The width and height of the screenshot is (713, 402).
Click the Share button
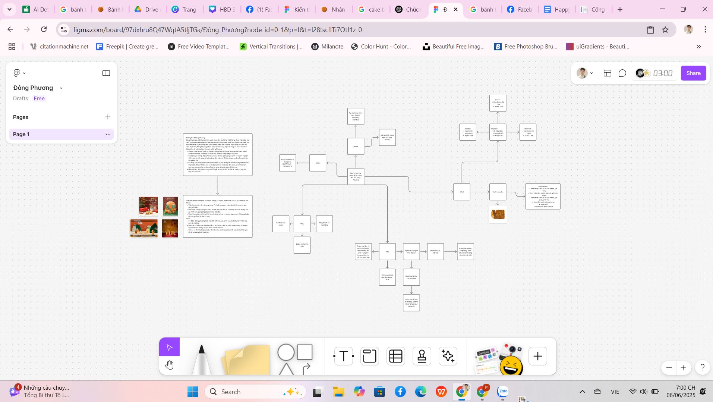click(x=693, y=73)
